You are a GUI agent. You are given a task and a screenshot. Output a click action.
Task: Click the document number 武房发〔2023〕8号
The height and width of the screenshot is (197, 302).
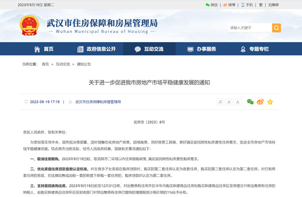coord(149,122)
